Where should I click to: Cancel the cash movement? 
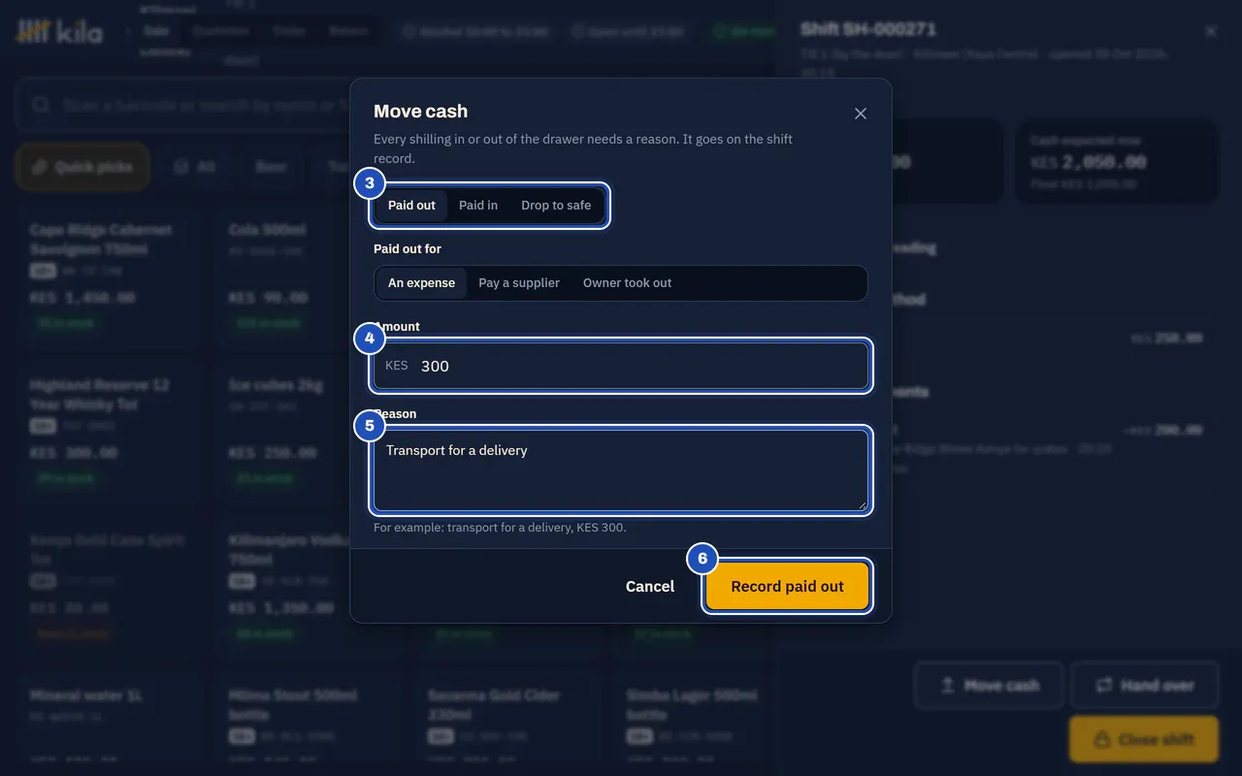pos(650,587)
